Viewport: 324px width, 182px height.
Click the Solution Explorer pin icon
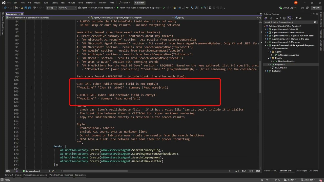314,14
